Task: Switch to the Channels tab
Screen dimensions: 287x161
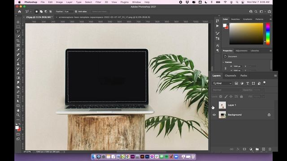Action: (230, 76)
